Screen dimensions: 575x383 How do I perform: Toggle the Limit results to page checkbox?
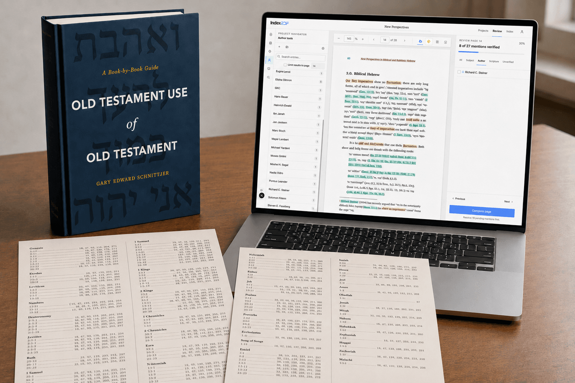pos(285,65)
